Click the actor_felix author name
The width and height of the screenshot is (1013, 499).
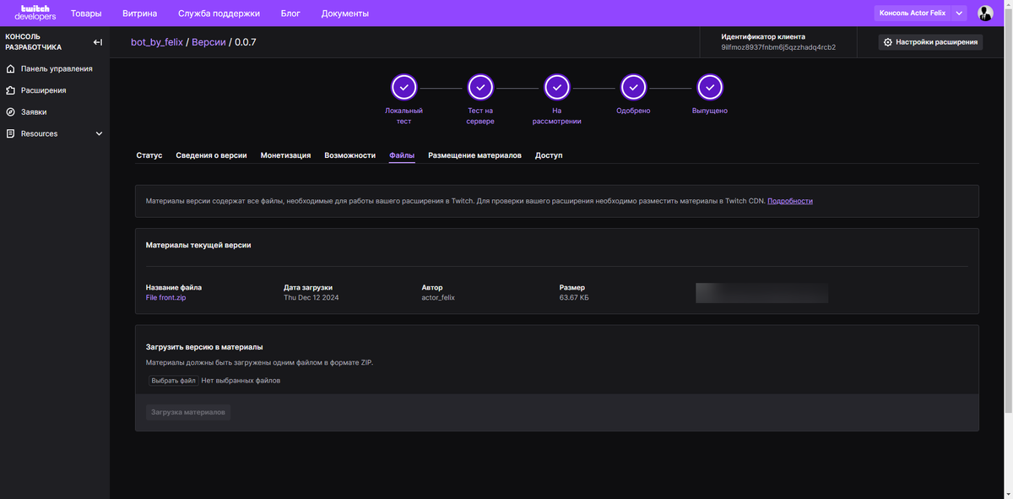[x=438, y=298]
